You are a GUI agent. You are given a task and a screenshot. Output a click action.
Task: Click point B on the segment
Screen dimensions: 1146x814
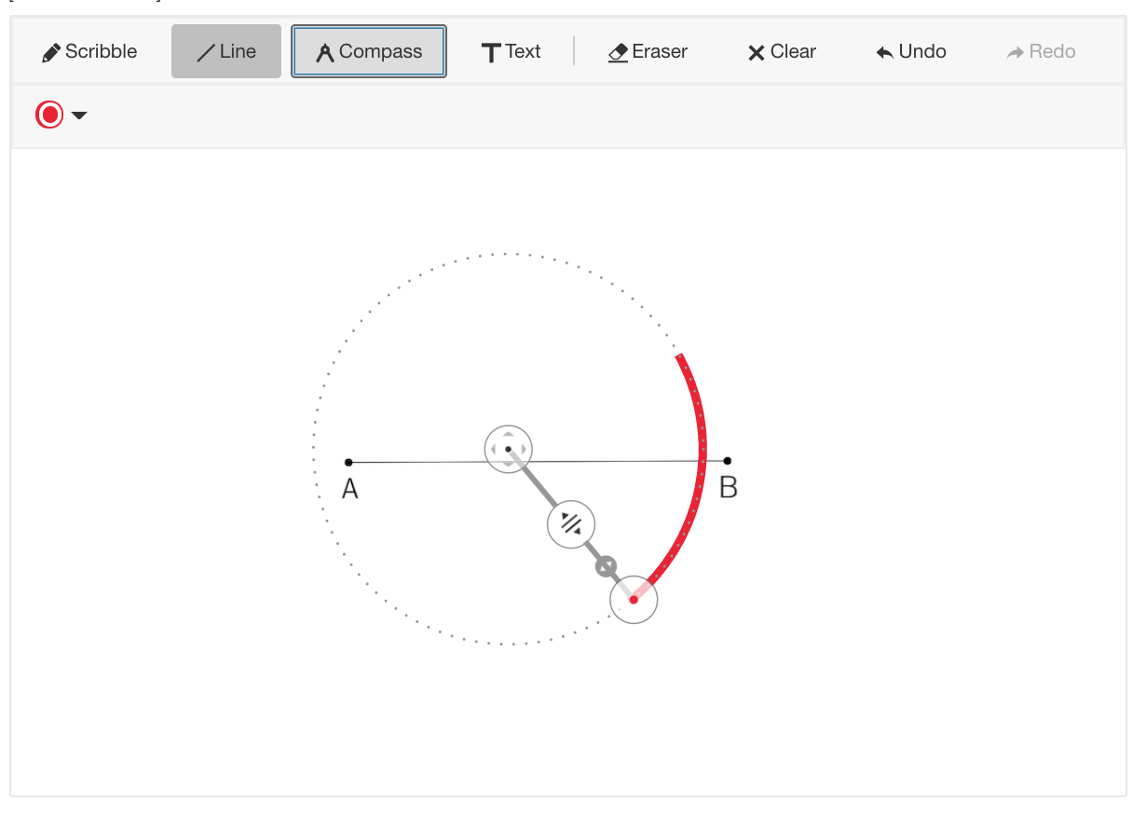tap(727, 460)
